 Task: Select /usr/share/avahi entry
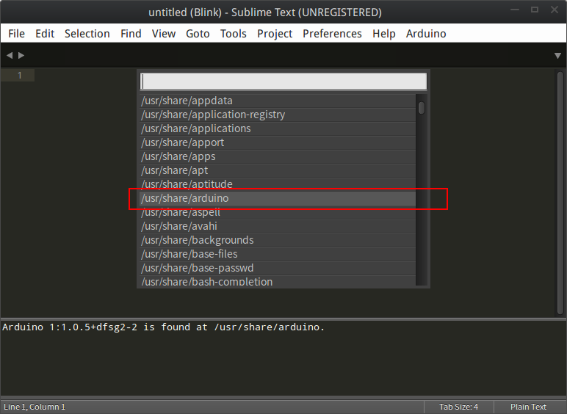tap(278, 226)
